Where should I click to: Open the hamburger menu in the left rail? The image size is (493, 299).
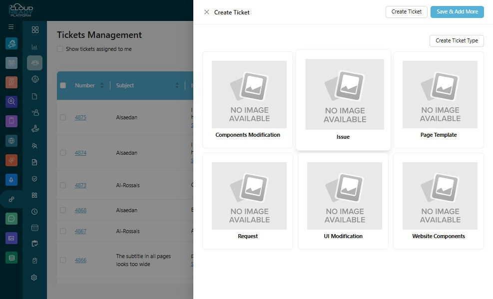pos(11,26)
